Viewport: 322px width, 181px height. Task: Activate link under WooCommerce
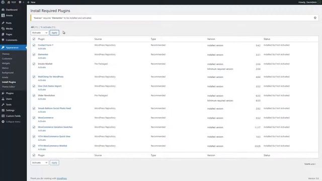42,121
